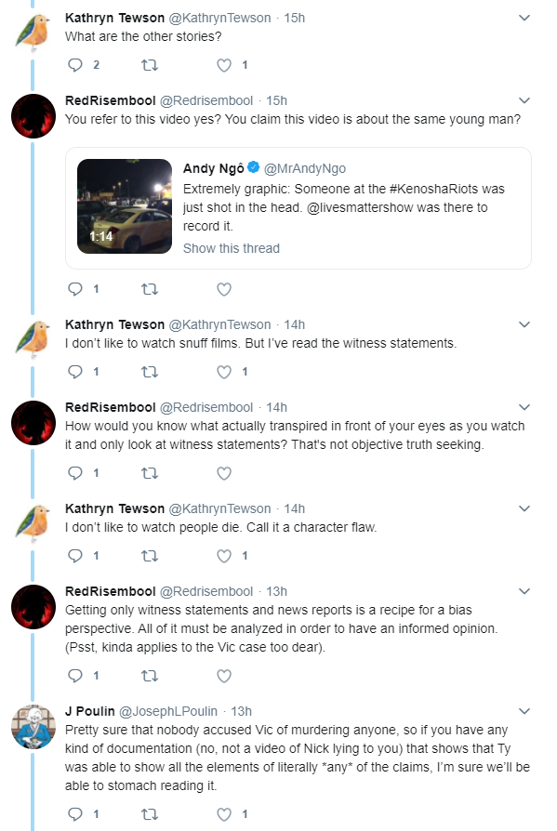Open options chevron on J Poulin's tweet
Viewport: 557px width, 831px height.
tap(524, 711)
